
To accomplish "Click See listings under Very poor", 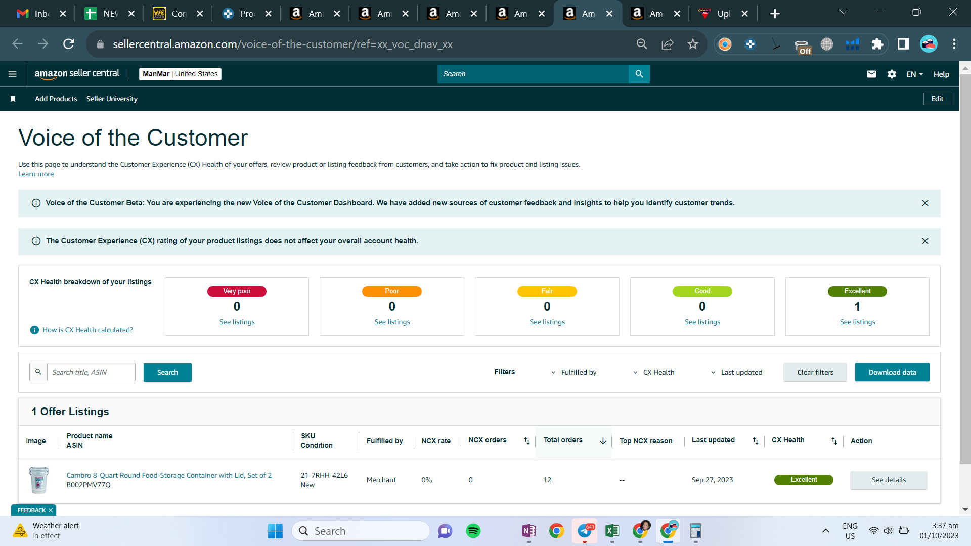I will pyautogui.click(x=237, y=322).
